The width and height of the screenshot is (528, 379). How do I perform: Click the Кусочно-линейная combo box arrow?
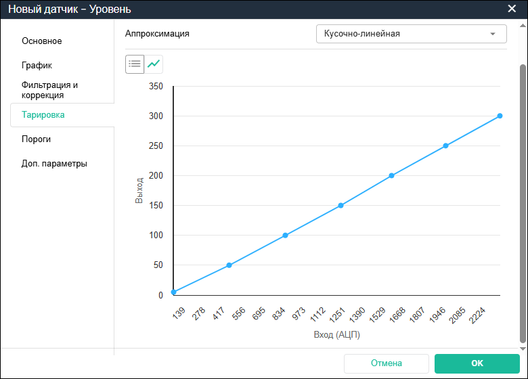point(493,33)
